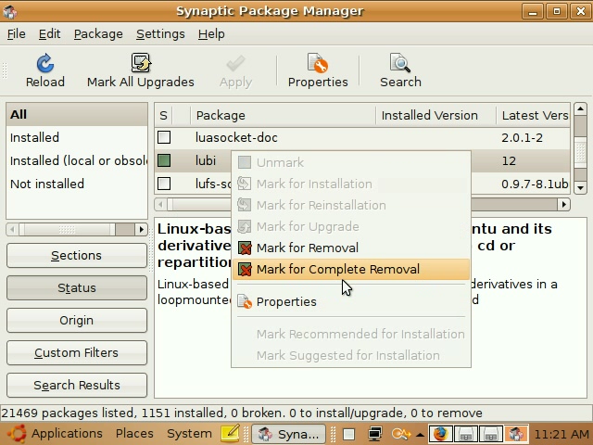Click the Mark All Upgrades icon

tap(141, 63)
